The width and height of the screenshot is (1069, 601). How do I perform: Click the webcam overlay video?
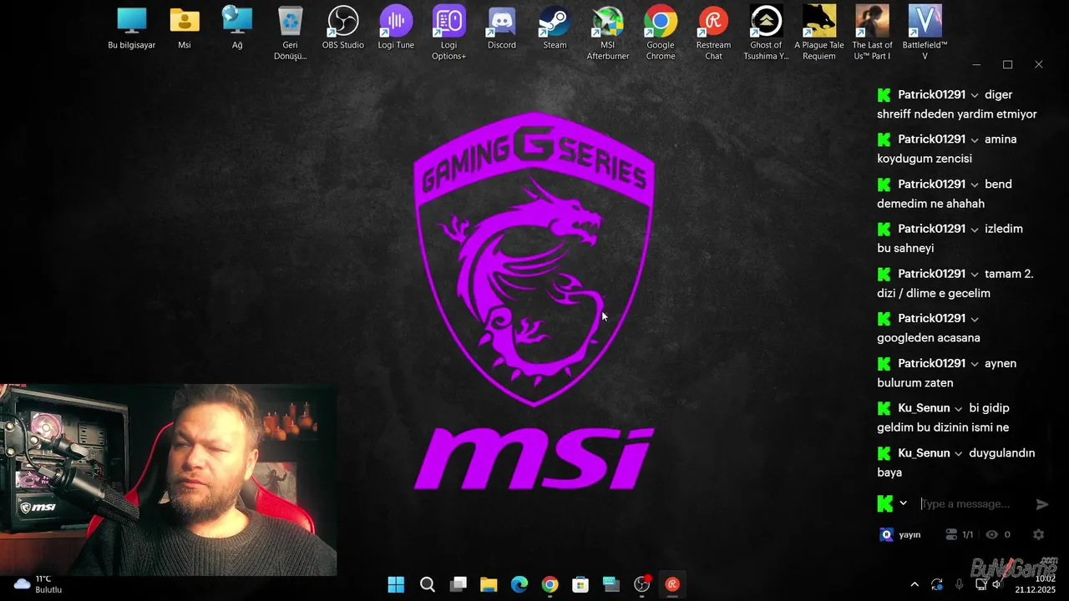(x=168, y=480)
